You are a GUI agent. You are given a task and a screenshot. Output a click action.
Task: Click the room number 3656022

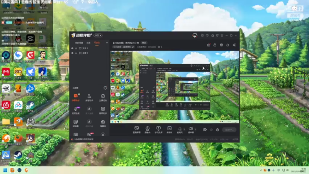point(152,47)
